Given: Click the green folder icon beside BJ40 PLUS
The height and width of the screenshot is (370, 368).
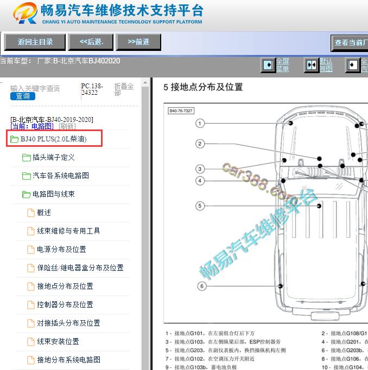Looking at the screenshot, I should (15, 139).
